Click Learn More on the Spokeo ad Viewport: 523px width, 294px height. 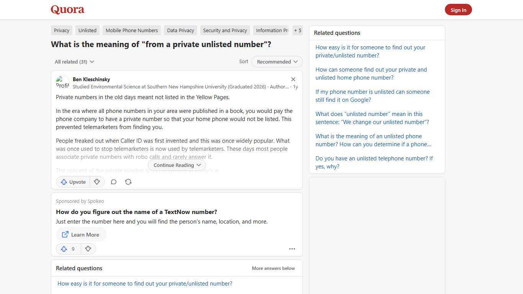tap(81, 235)
